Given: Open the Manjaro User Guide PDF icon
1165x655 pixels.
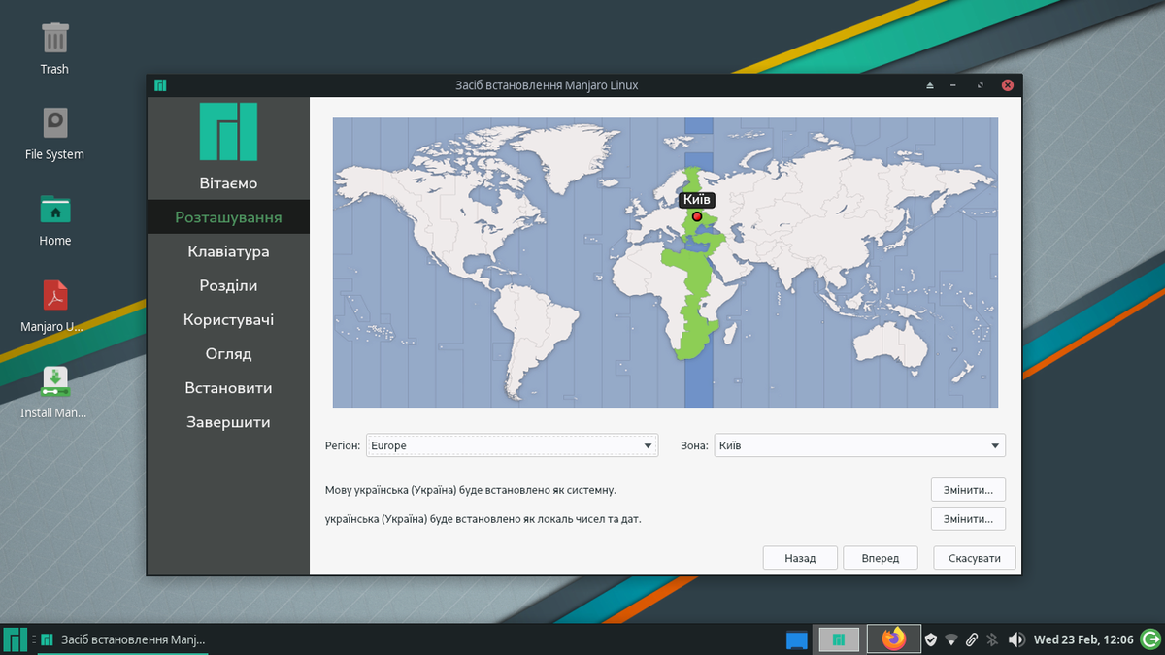Looking at the screenshot, I should coord(54,294).
